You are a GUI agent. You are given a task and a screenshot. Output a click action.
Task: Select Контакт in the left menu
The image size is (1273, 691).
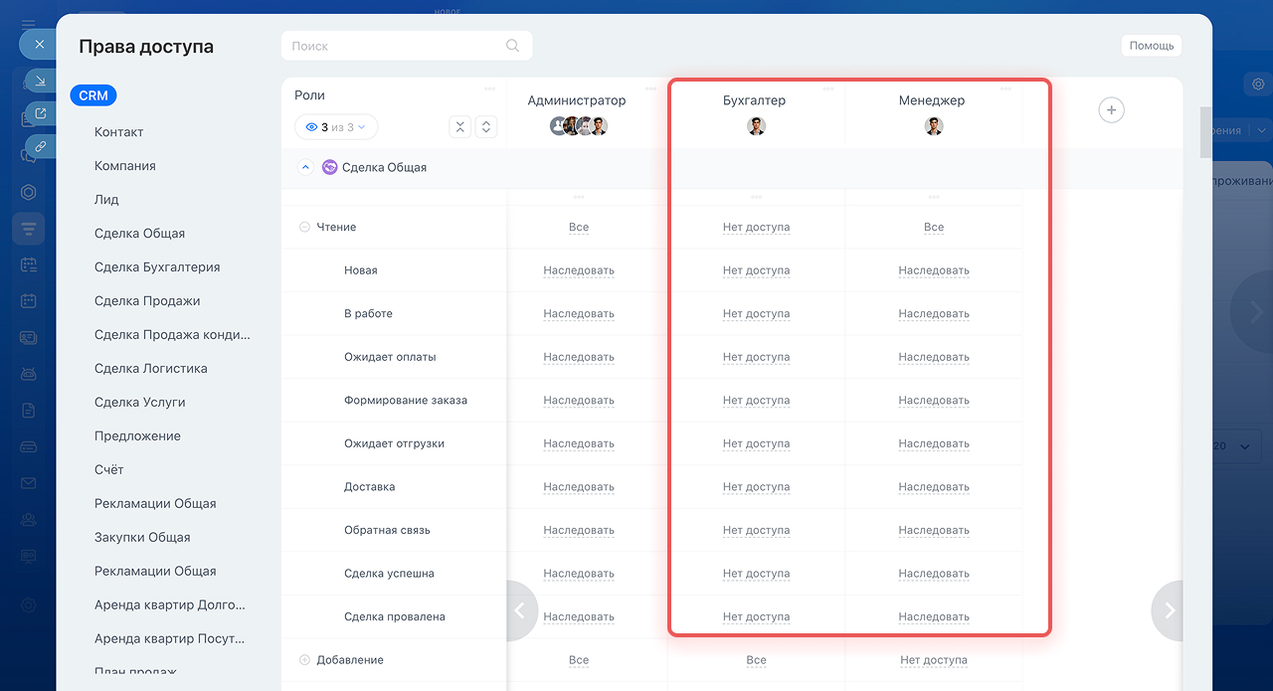pyautogui.click(x=118, y=132)
